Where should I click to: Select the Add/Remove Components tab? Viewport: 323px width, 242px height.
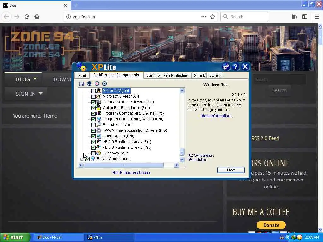[116, 75]
